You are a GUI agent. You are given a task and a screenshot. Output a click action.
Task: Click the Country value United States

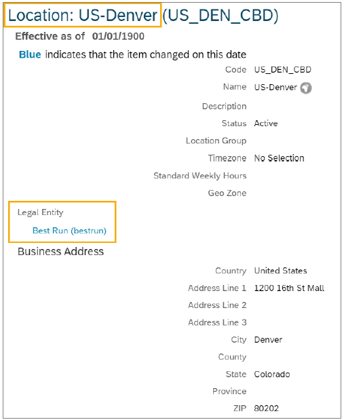point(280,271)
